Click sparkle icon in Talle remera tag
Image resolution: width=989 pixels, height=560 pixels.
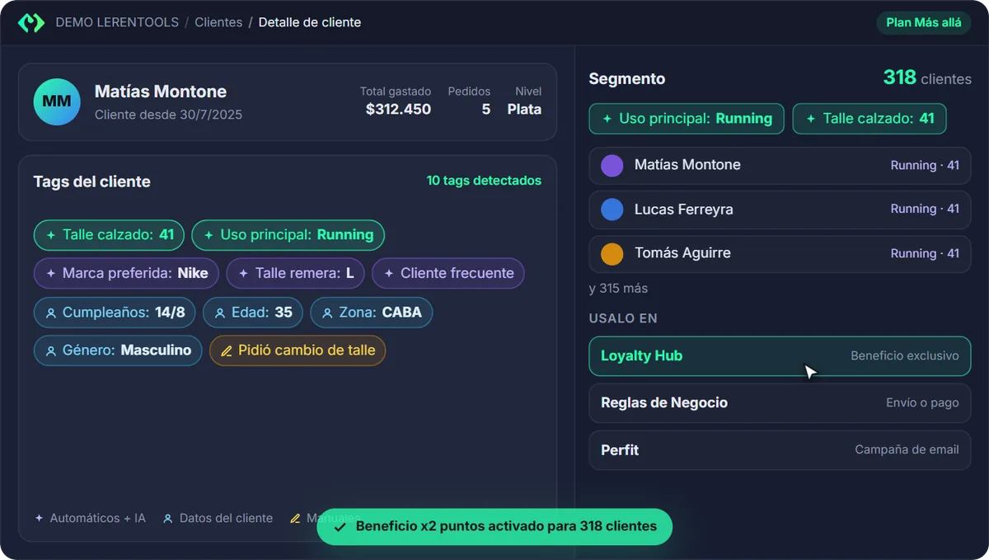pos(244,273)
